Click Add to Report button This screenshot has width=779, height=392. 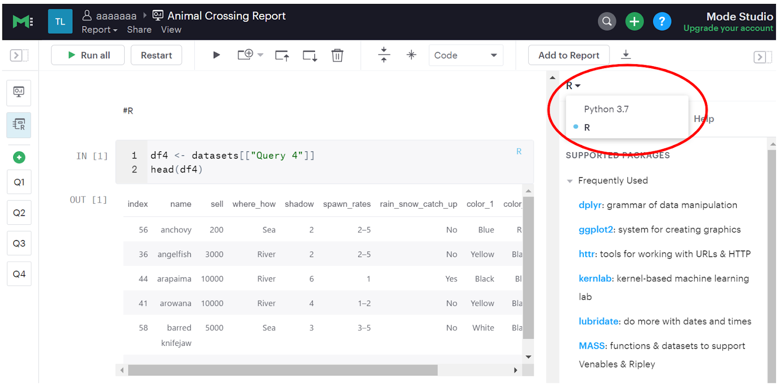569,55
